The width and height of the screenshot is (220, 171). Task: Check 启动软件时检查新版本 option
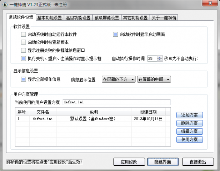(x=24, y=42)
